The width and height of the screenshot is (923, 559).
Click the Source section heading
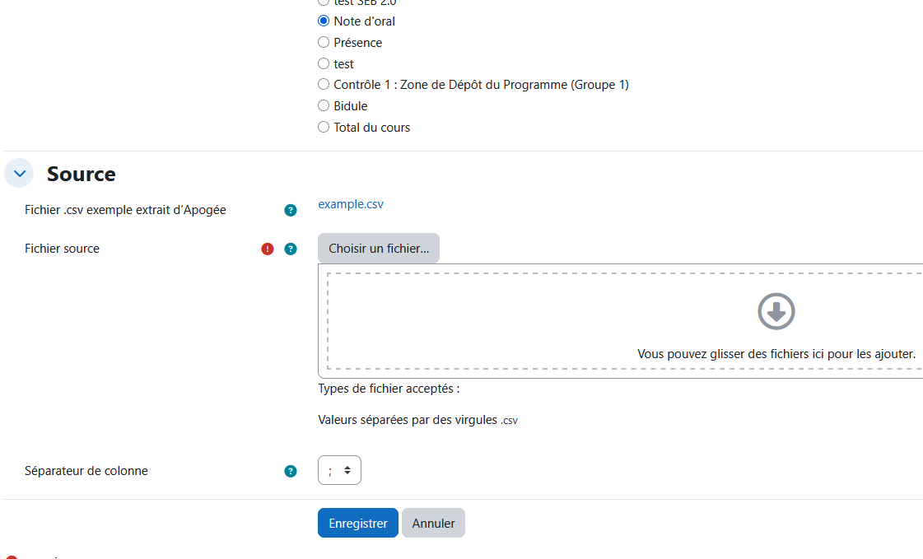[81, 174]
